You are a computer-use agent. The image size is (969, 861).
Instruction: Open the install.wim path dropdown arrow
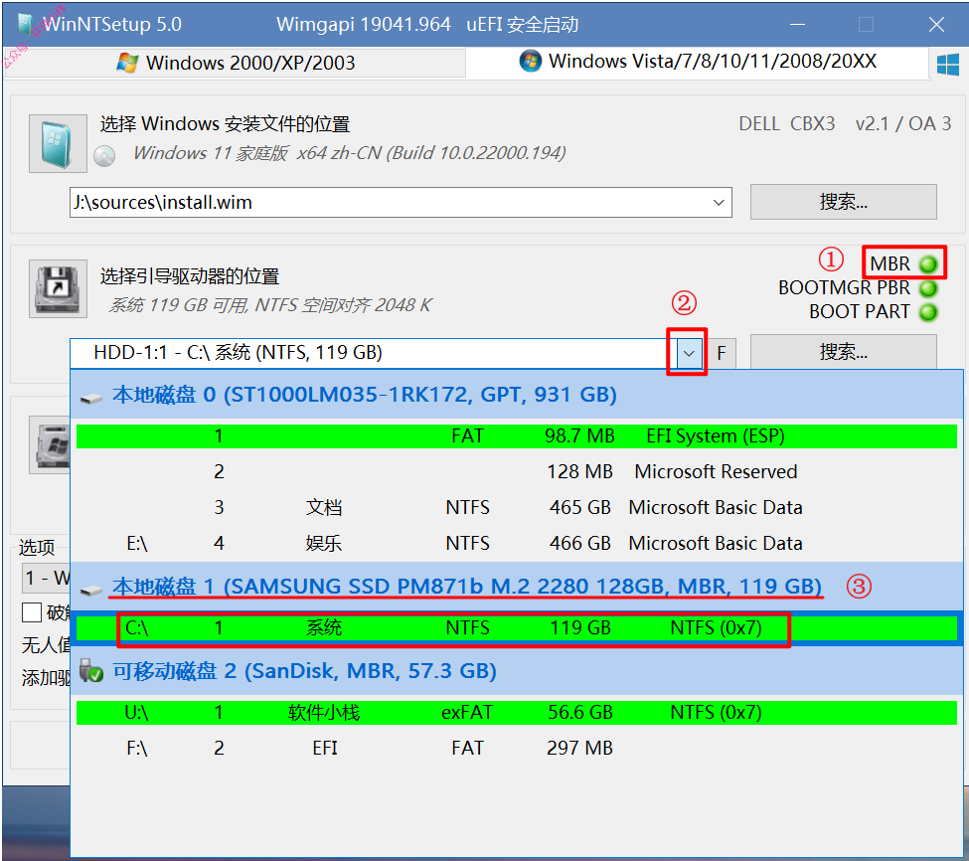[719, 202]
